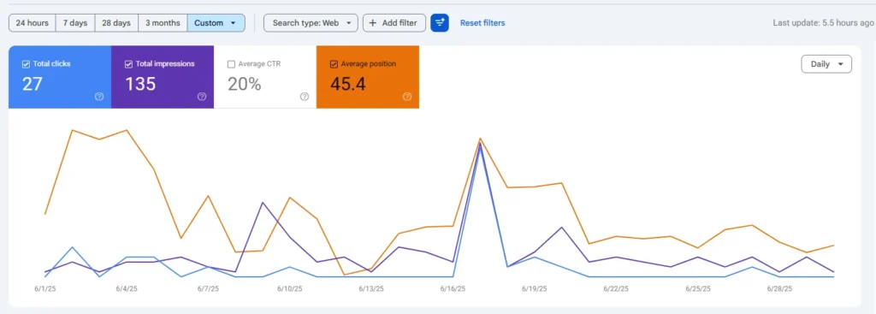
Task: Click the 6/25/25 axis label
Action: (698, 289)
